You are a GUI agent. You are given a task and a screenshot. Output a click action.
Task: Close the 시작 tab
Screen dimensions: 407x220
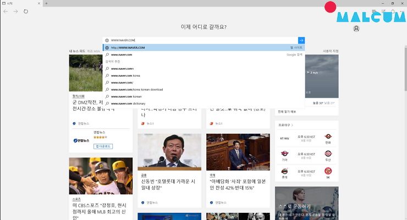[x=39, y=3]
